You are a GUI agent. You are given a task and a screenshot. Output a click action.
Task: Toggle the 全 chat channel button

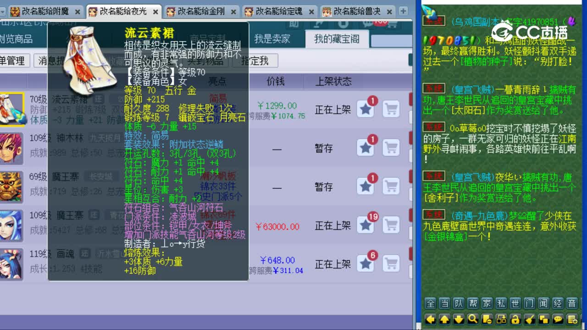430,303
